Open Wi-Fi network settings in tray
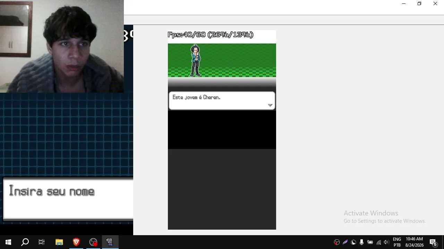 378,242
